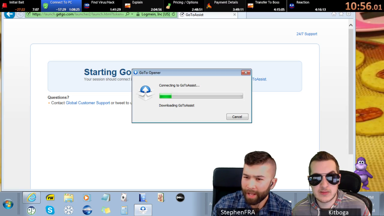Close the GoToAssist browser tab

(235, 14)
